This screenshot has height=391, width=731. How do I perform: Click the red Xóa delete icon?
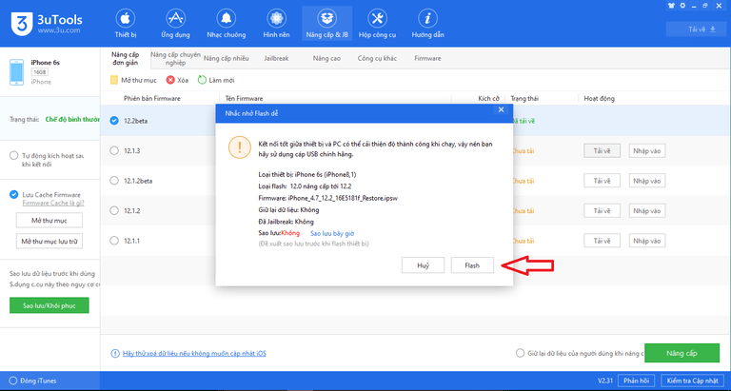[x=170, y=80]
